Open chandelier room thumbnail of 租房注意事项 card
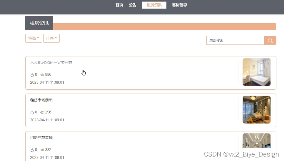Image resolution: width=284 pixels, height=161 pixels. (257, 141)
